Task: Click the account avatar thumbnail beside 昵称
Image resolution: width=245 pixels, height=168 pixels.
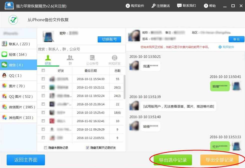Action: [48, 36]
